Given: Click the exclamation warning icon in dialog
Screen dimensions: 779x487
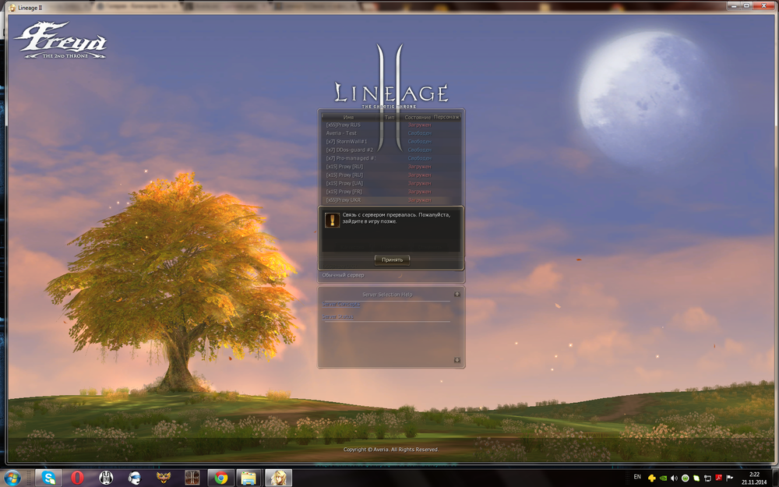Looking at the screenshot, I should pyautogui.click(x=331, y=220).
